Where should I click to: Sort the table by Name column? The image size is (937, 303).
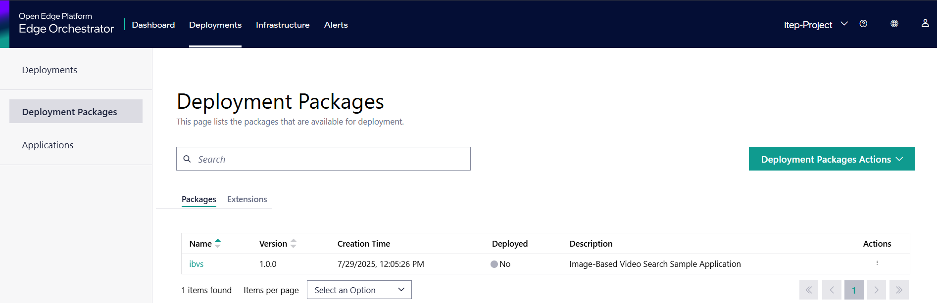218,243
